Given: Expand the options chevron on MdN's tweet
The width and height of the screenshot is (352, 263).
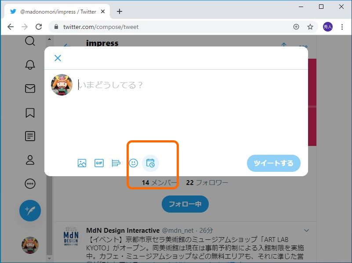Looking at the screenshot, I should point(306,230).
